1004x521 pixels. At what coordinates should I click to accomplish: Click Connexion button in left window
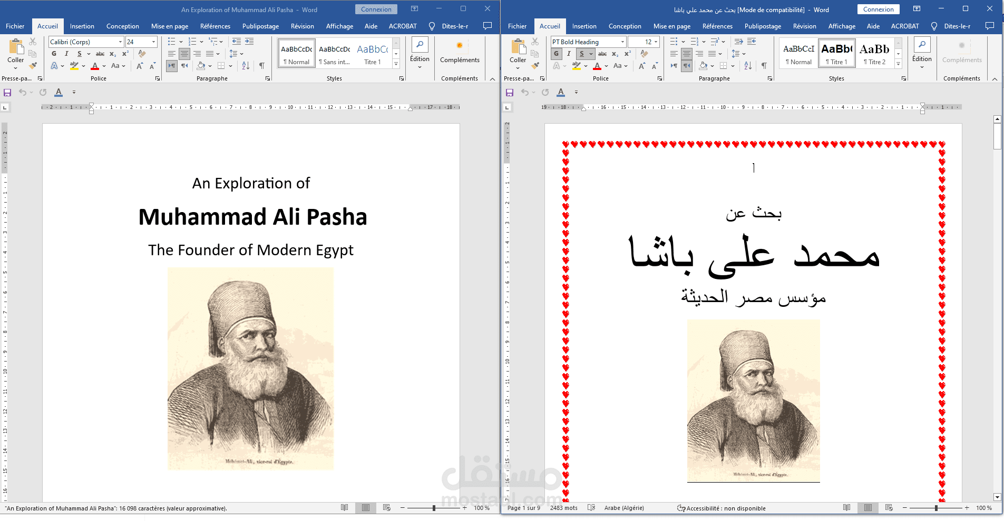[x=376, y=9]
